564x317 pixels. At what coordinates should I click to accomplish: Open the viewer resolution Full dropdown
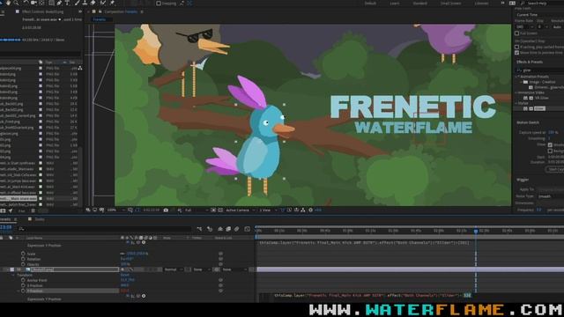(x=197, y=210)
